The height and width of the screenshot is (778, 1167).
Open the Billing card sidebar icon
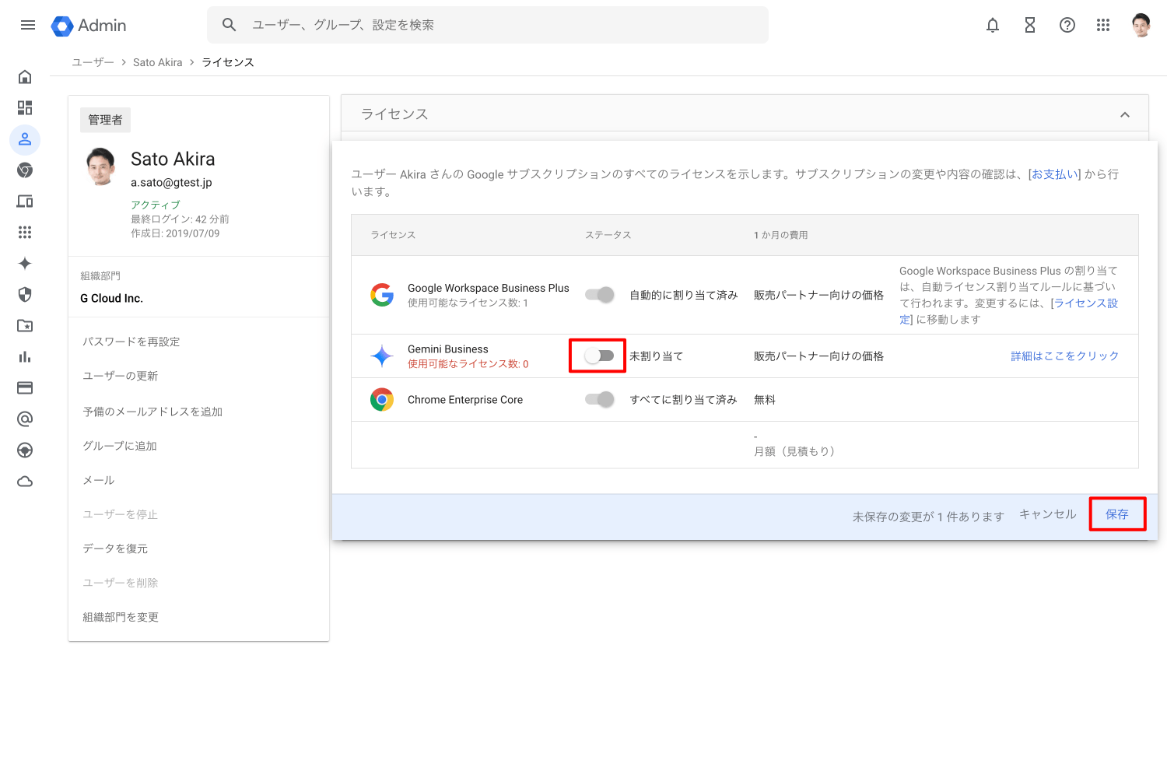25,388
